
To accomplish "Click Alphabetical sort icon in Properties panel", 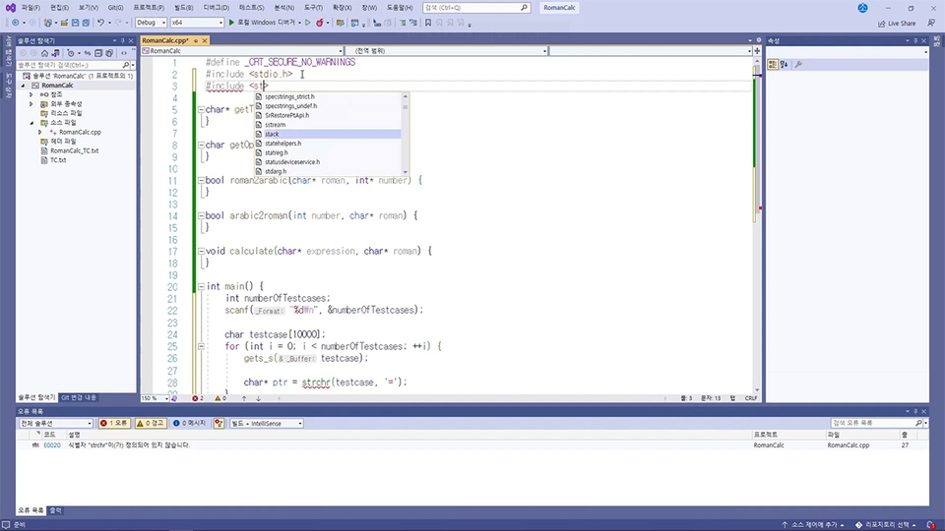I will pos(785,65).
